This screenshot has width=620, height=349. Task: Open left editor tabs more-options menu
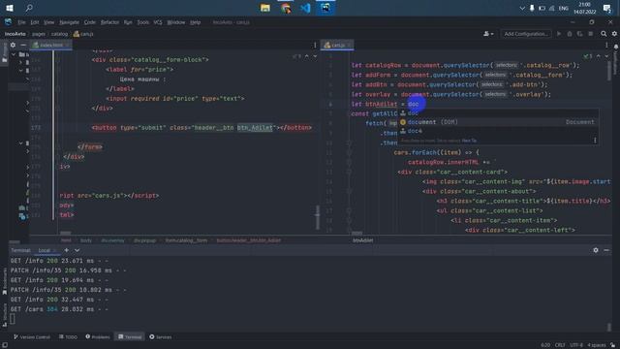(x=315, y=46)
